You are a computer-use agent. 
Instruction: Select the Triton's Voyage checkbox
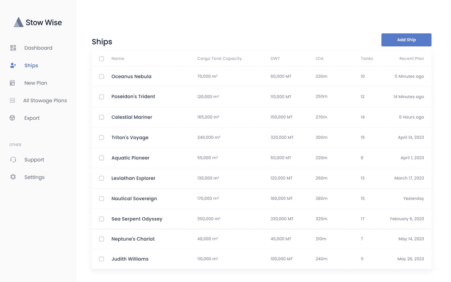click(101, 138)
